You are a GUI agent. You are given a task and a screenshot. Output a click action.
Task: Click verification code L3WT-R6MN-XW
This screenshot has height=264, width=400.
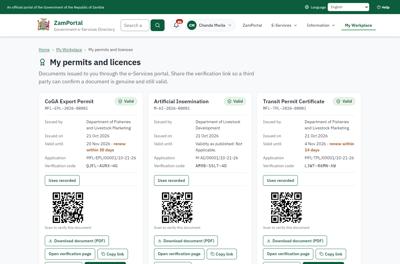click(320, 166)
